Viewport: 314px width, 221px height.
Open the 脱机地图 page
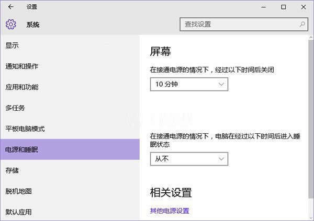[19, 191]
